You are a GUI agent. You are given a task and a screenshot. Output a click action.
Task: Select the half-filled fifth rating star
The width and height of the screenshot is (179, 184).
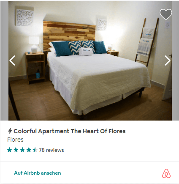[35, 150]
